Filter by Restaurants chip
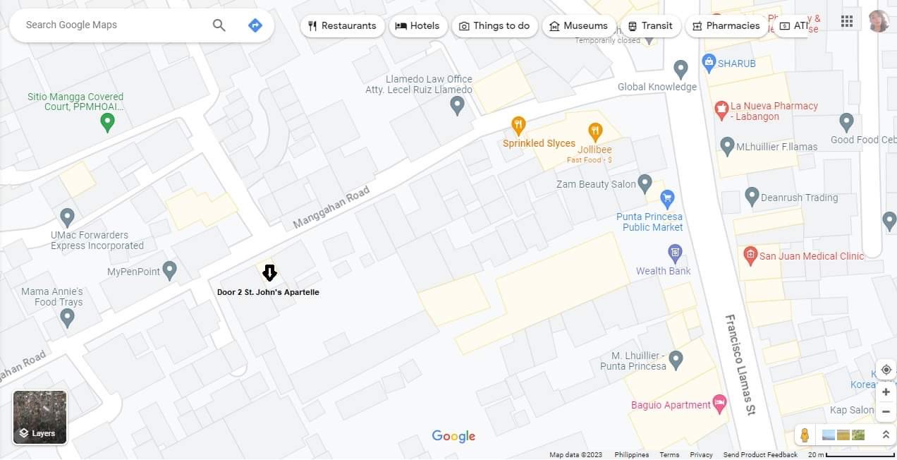This screenshot has width=897, height=460. (x=343, y=26)
